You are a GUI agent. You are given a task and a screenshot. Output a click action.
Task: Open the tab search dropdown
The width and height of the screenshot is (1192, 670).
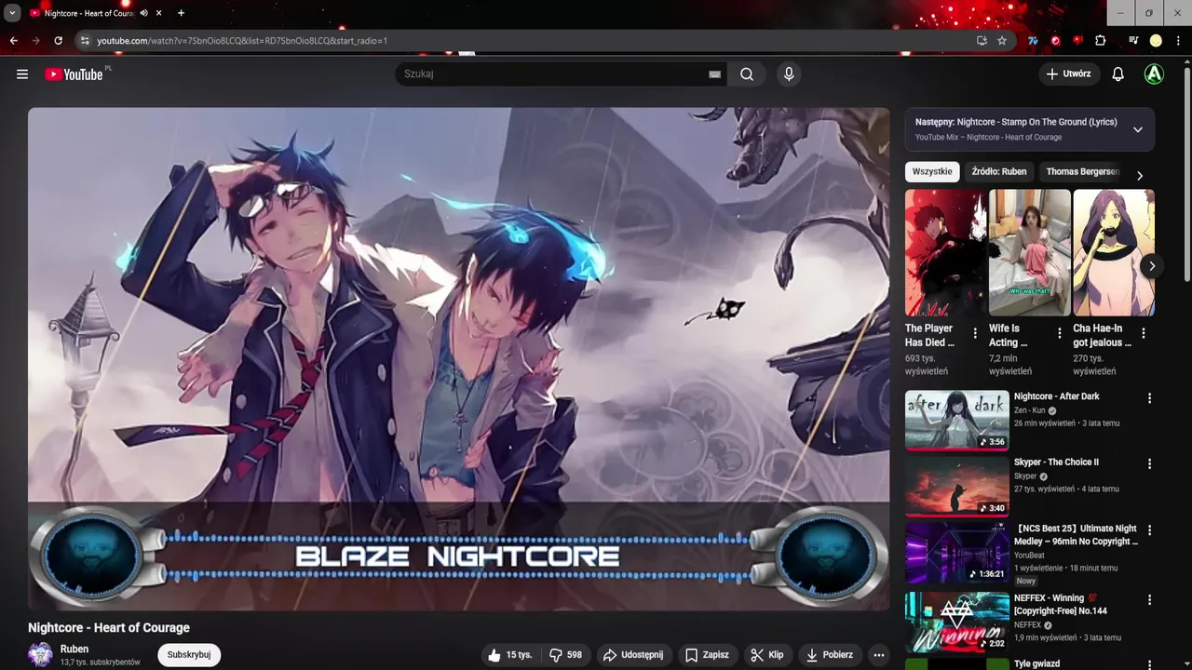(12, 13)
